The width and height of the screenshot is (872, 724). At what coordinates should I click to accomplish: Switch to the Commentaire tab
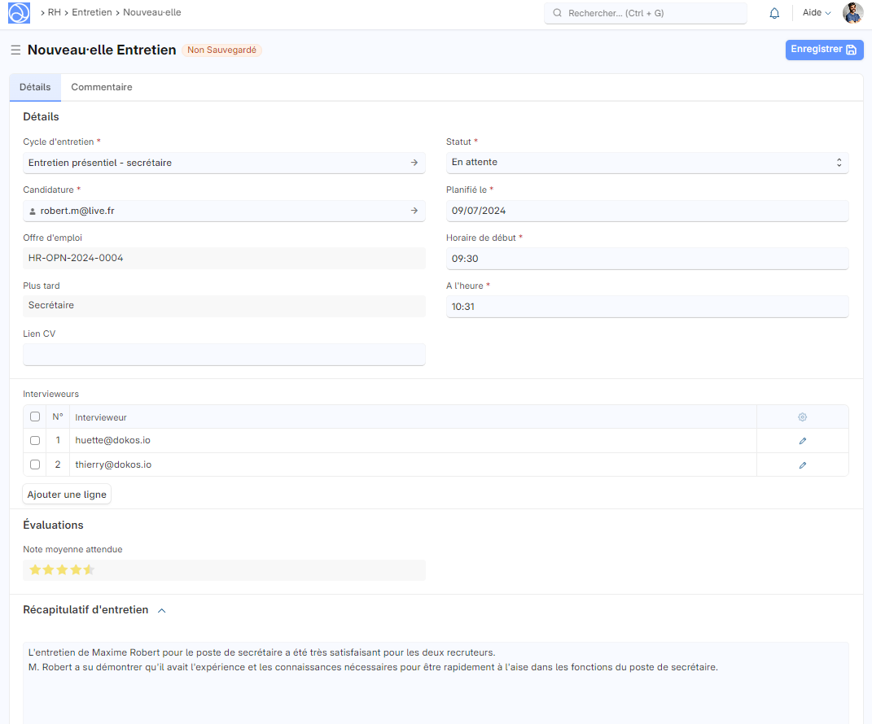(102, 87)
